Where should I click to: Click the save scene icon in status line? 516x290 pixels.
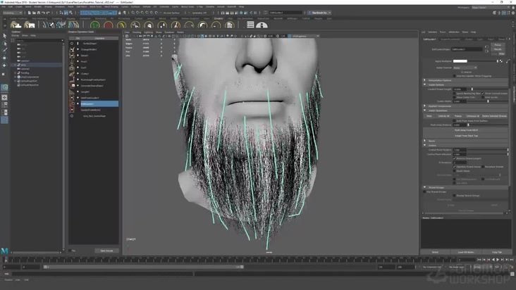click(x=39, y=13)
